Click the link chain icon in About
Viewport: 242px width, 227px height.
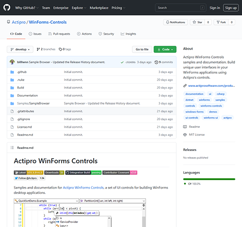click(x=185, y=86)
